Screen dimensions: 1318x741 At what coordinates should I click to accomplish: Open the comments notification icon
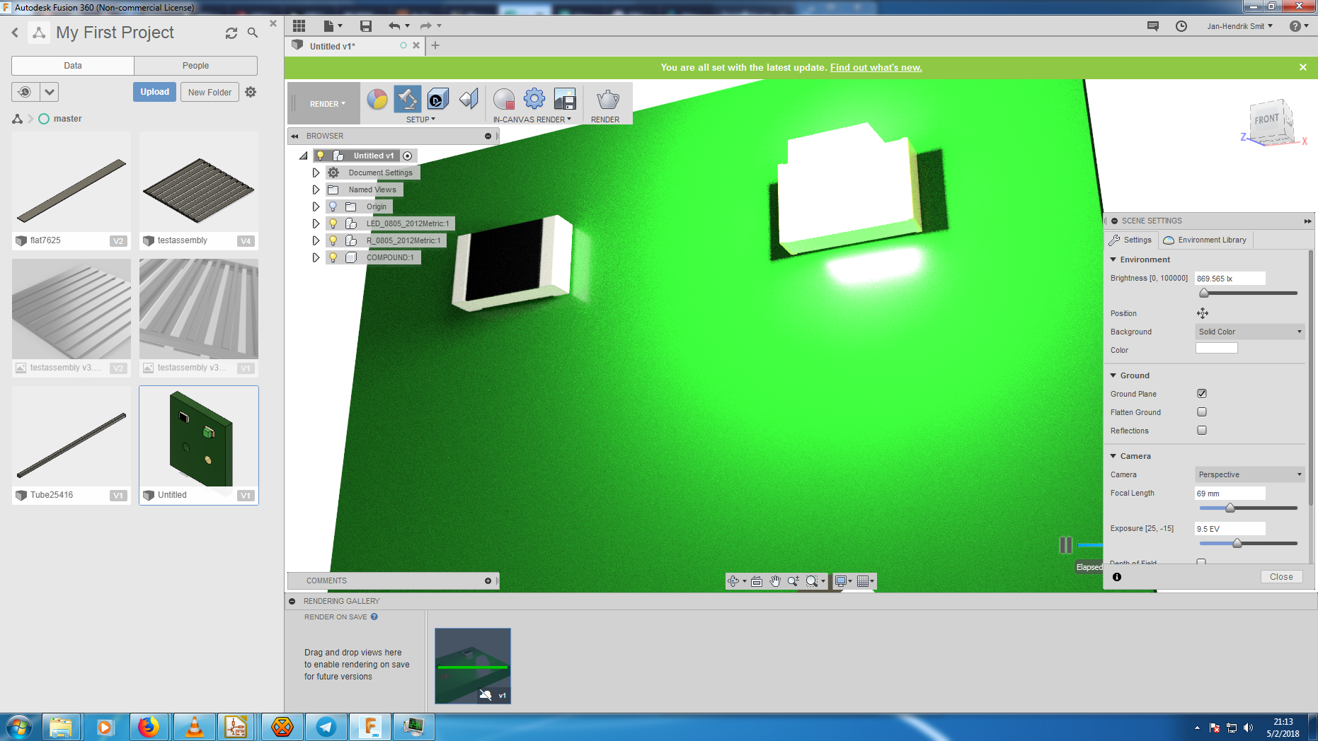(1153, 26)
